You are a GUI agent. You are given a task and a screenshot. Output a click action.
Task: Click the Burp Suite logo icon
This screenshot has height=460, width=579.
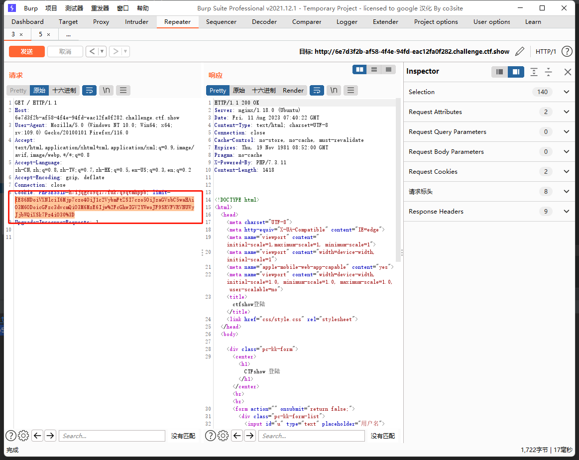[12, 8]
